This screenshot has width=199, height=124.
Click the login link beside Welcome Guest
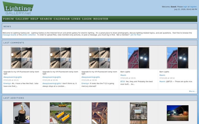[x=185, y=7]
